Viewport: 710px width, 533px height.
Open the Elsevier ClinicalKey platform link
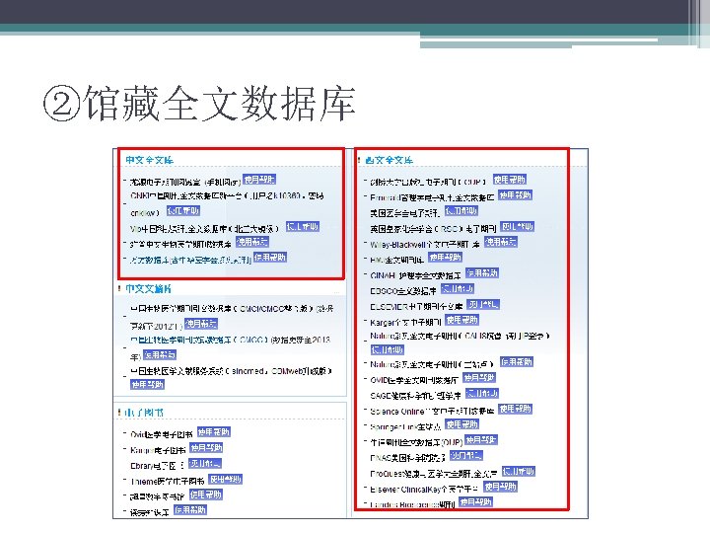pyautogui.click(x=424, y=489)
